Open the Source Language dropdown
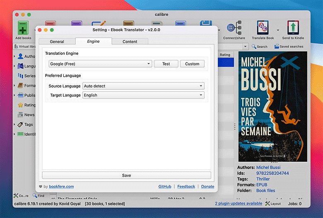The height and width of the screenshot is (218, 323). click(x=143, y=86)
